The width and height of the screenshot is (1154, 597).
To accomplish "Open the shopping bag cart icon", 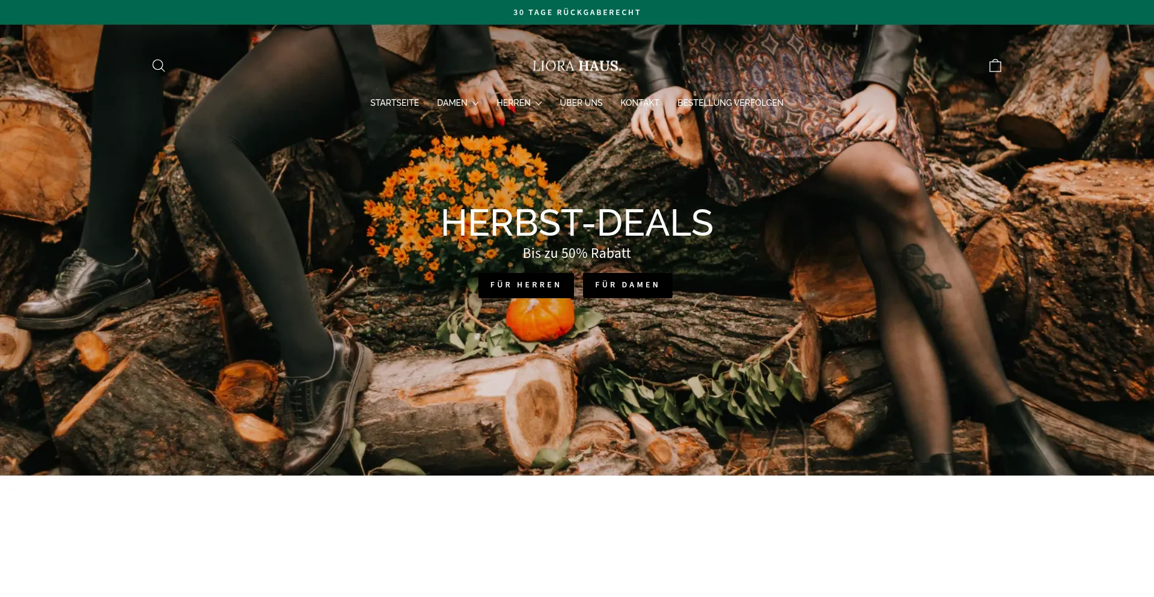I will tap(995, 66).
